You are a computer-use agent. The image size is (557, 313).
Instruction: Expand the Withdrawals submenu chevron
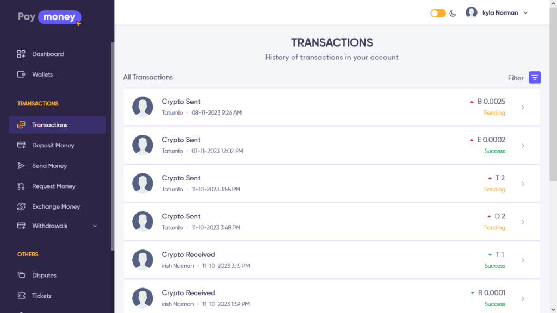click(95, 226)
